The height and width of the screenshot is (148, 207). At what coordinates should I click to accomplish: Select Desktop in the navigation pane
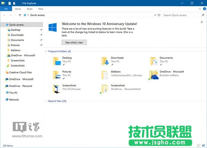[x=16, y=30]
